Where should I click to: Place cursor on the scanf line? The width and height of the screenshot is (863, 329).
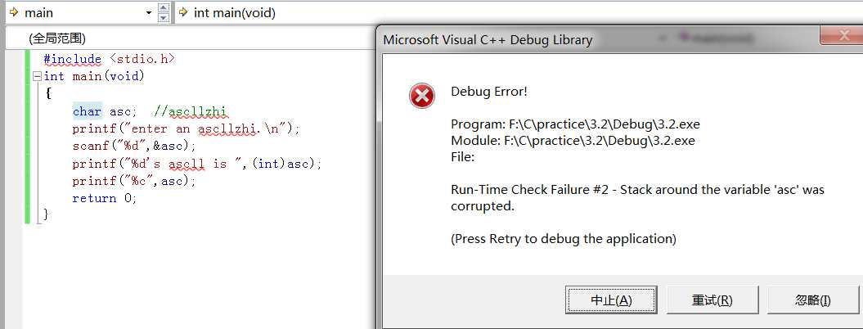click(134, 146)
